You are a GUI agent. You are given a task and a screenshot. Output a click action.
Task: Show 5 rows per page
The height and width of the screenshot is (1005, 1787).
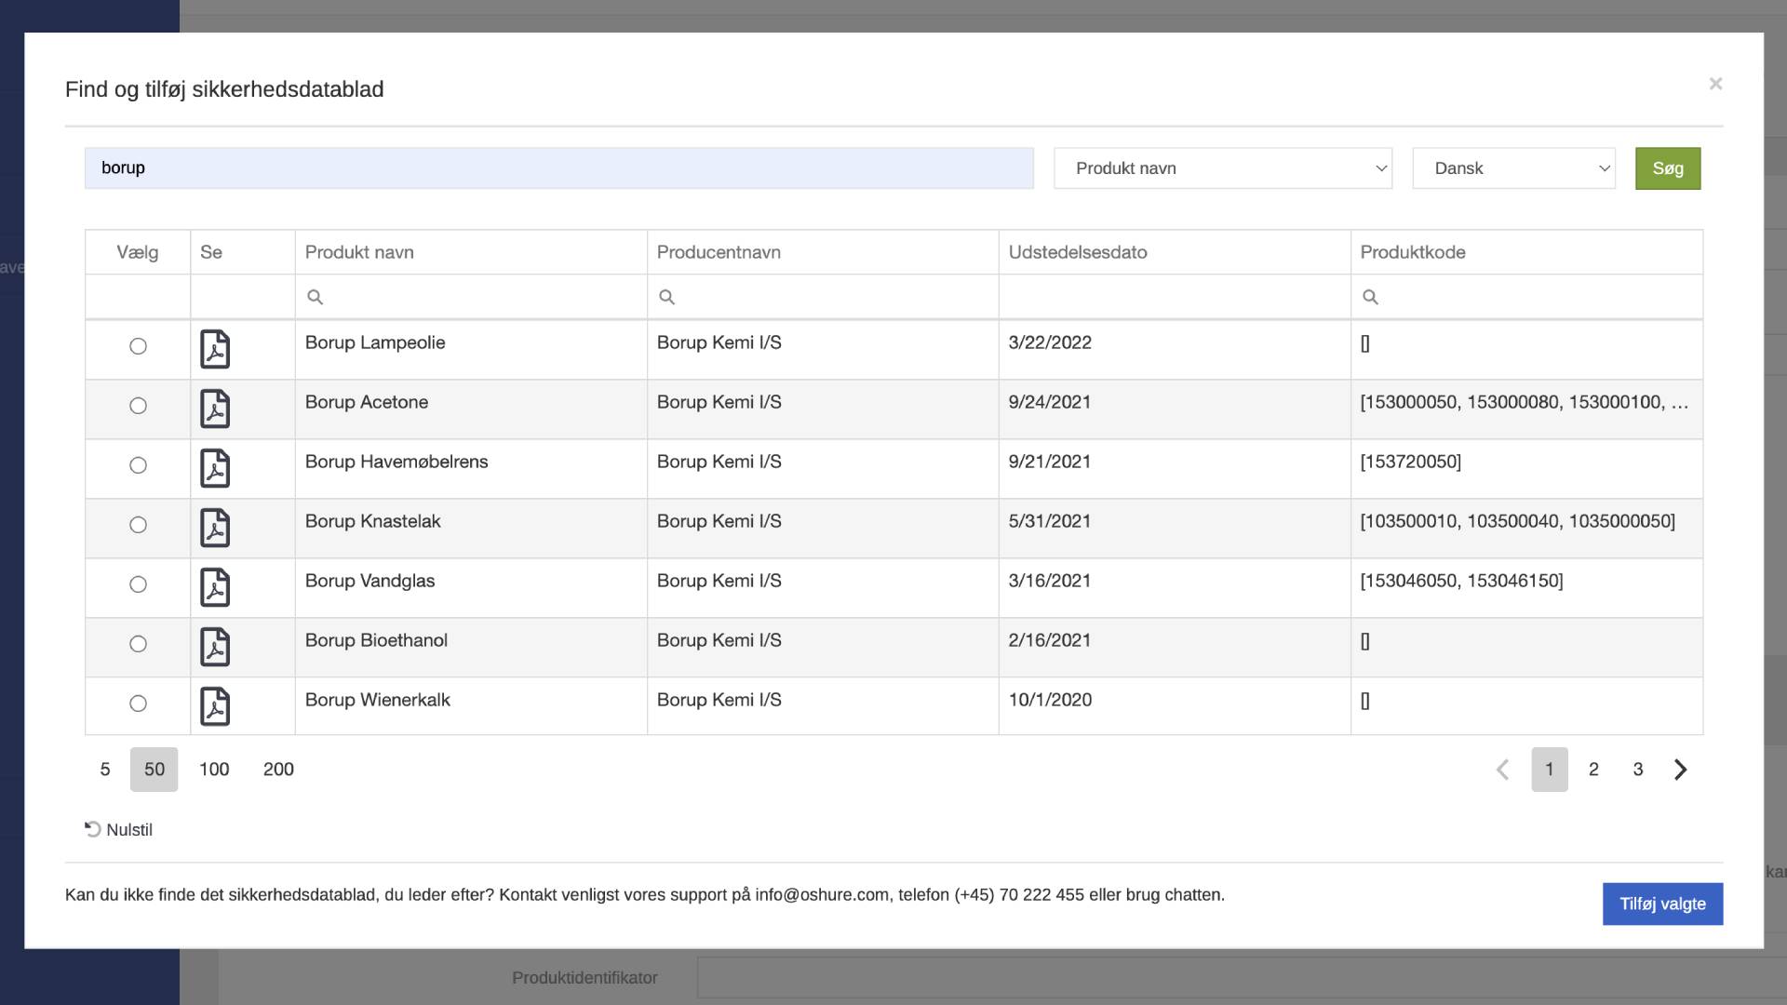[x=105, y=770]
